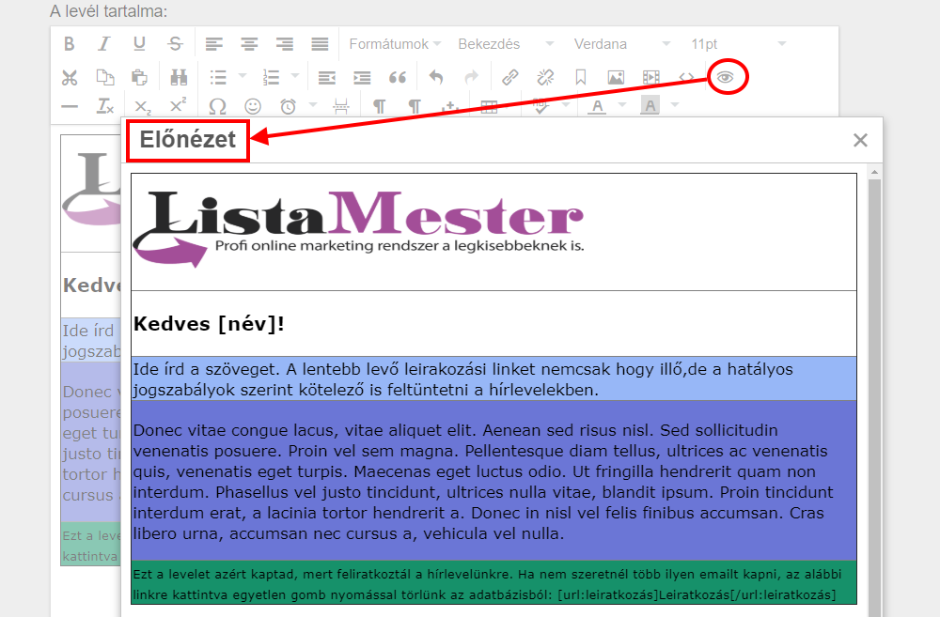Redo the last undone action
This screenshot has height=617, width=940.
pos(472,77)
